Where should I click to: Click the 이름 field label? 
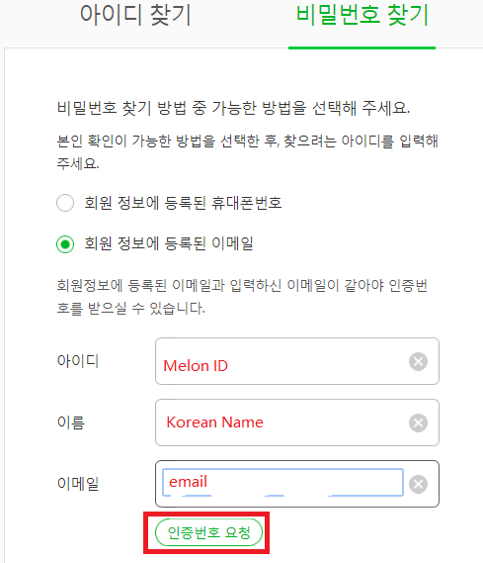pos(71,422)
